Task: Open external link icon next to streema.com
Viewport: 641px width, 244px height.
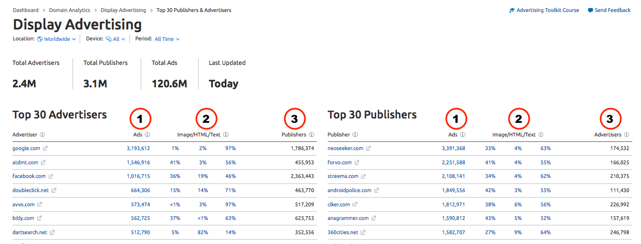Action: pyautogui.click(x=363, y=176)
